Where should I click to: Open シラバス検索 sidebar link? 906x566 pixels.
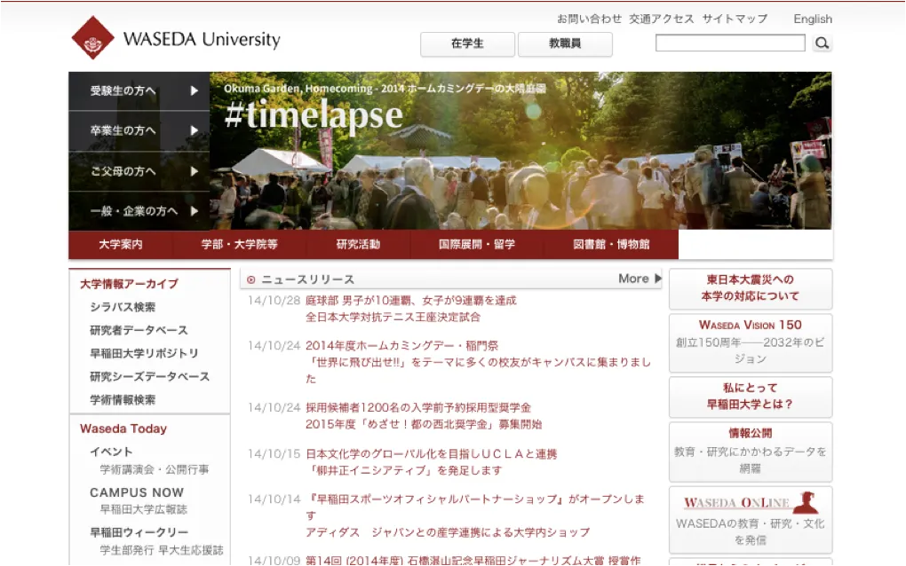123,307
